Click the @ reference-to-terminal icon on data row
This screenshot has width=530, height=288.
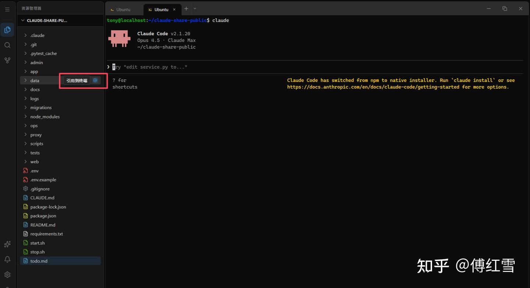click(95, 80)
